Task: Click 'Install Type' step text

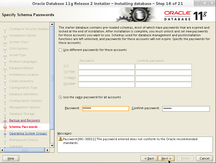Action: click(17, 55)
